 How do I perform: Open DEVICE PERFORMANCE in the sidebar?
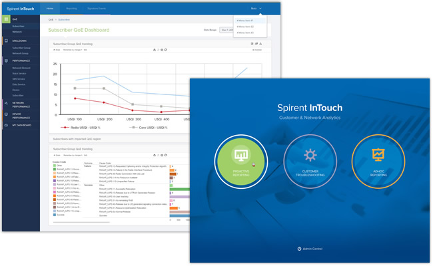[x=21, y=116]
